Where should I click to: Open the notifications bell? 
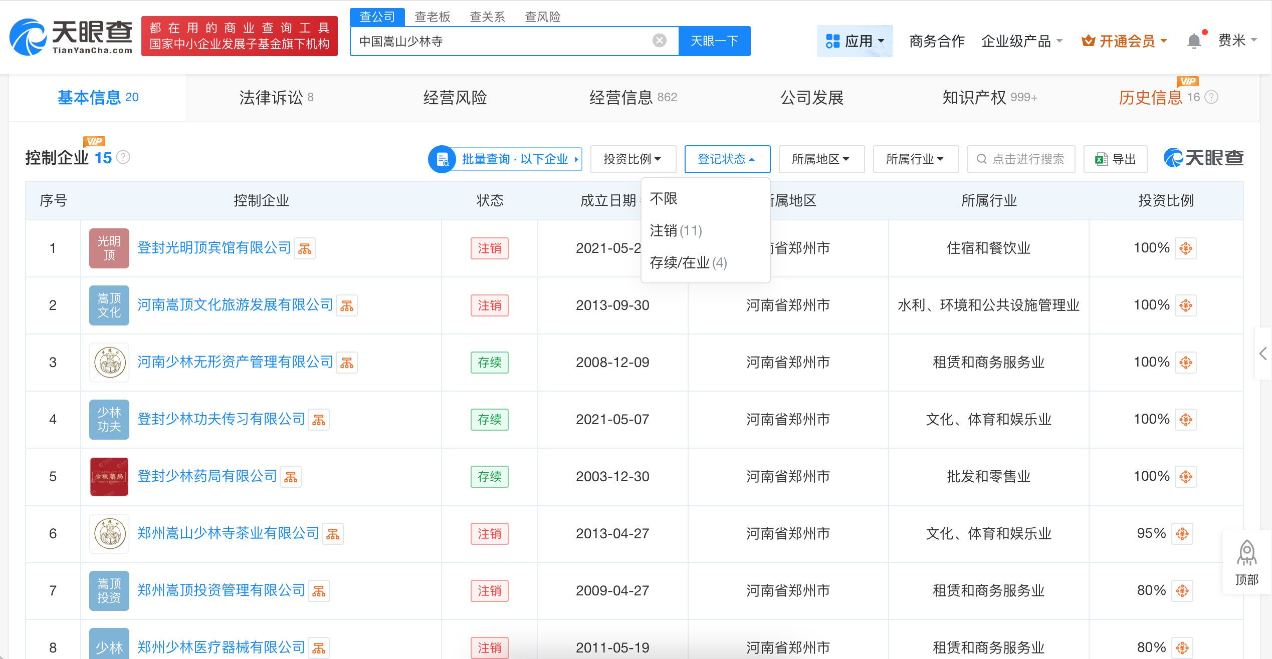click(1194, 41)
